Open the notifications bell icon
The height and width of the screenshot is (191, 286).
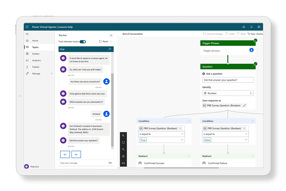[x=251, y=27]
